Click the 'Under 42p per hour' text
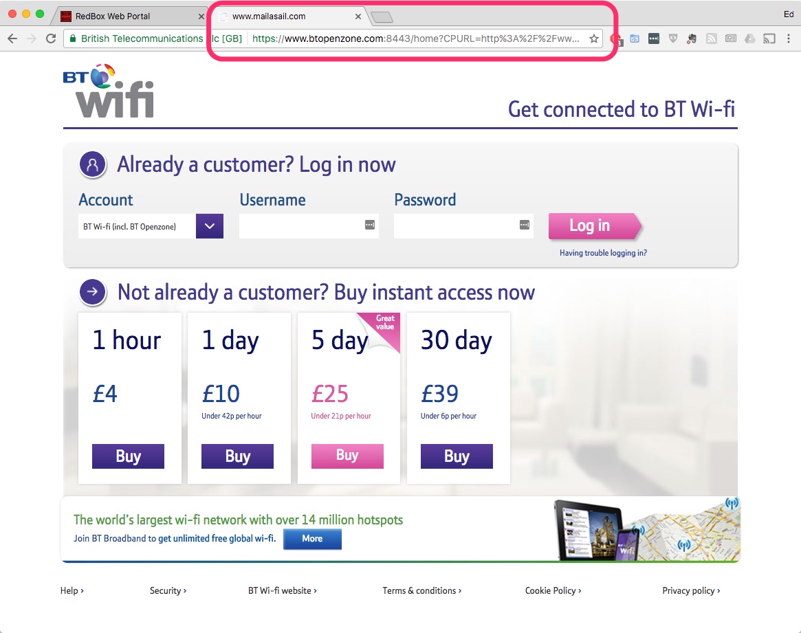The height and width of the screenshot is (633, 801). (232, 416)
